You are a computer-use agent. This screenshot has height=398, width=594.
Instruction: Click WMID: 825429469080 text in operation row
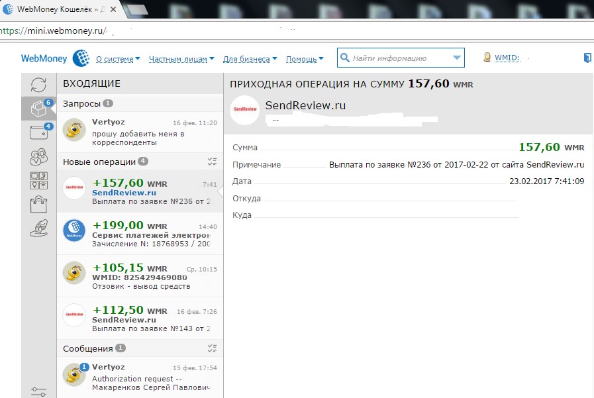click(x=140, y=277)
